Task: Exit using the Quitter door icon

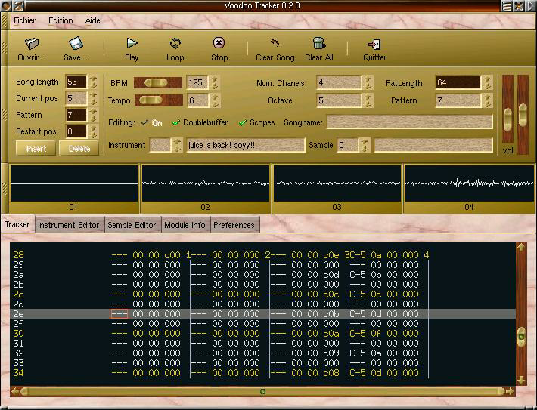Action: [374, 45]
